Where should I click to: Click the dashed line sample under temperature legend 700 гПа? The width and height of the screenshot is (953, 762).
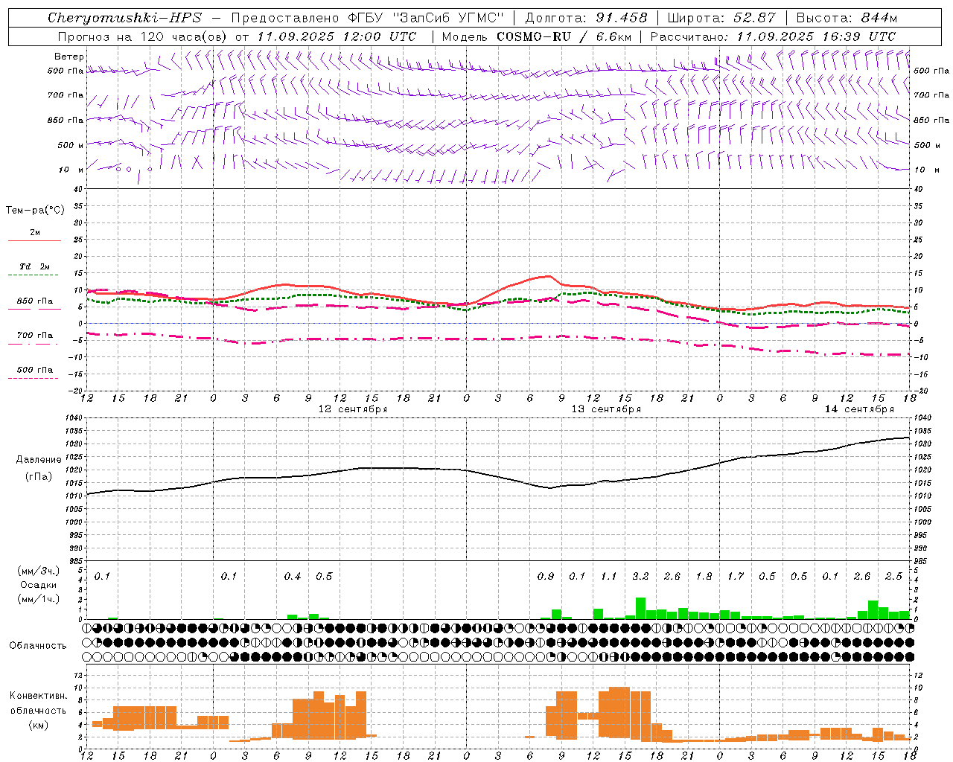33,345
